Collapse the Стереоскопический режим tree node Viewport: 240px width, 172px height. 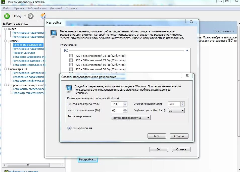(x=6, y=85)
